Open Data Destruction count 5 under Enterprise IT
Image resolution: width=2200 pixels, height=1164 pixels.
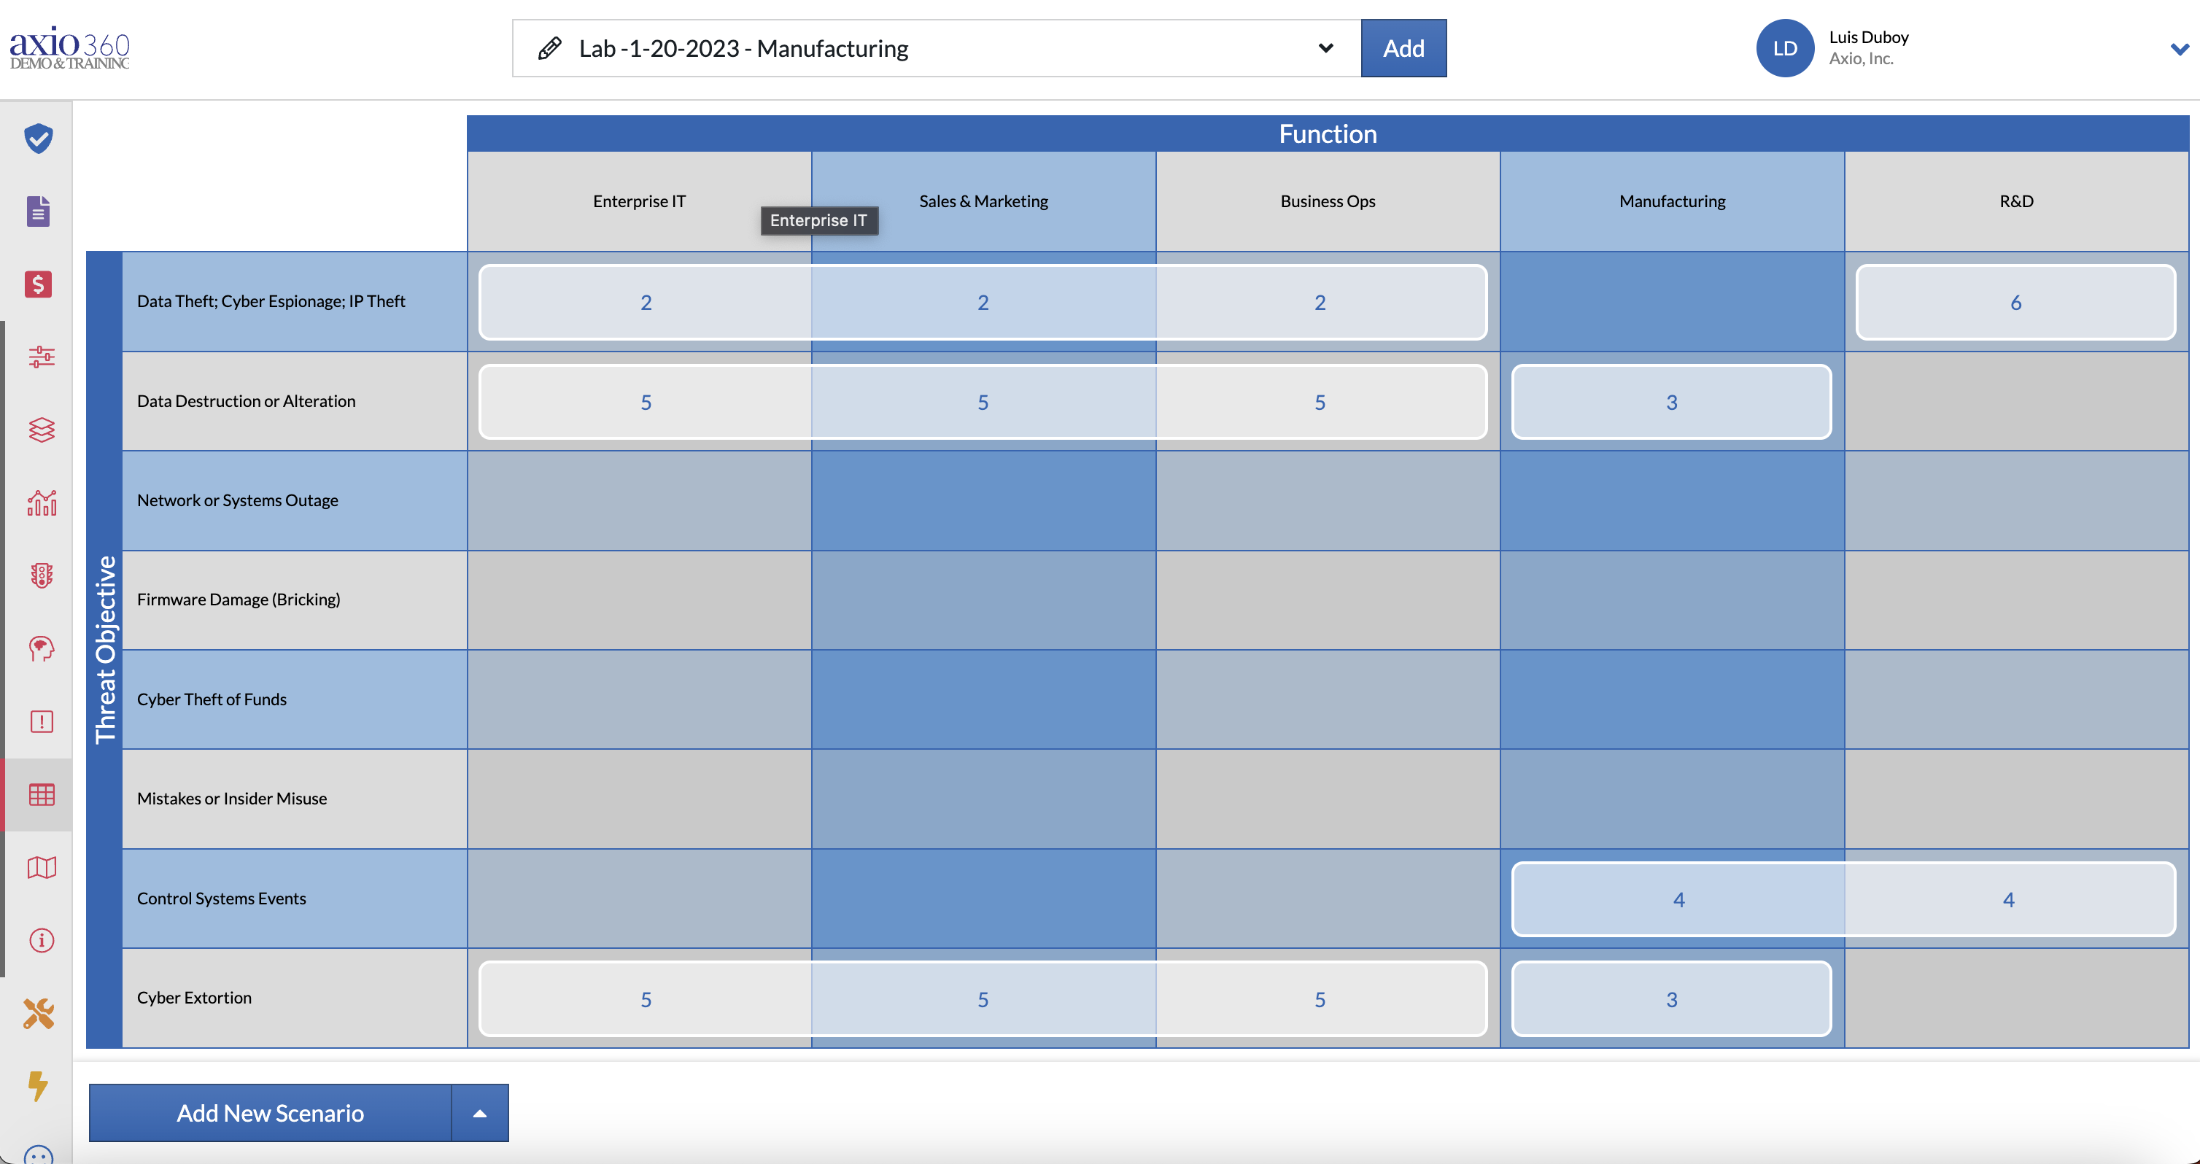click(x=646, y=403)
